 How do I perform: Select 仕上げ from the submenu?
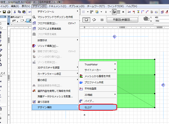coord(97,107)
